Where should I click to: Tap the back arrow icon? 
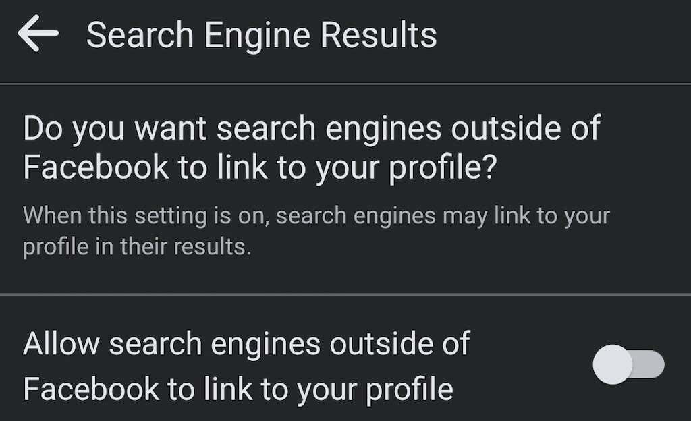38,34
